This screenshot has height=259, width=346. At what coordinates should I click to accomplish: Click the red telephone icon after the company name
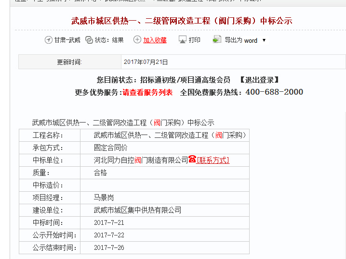point(192,160)
